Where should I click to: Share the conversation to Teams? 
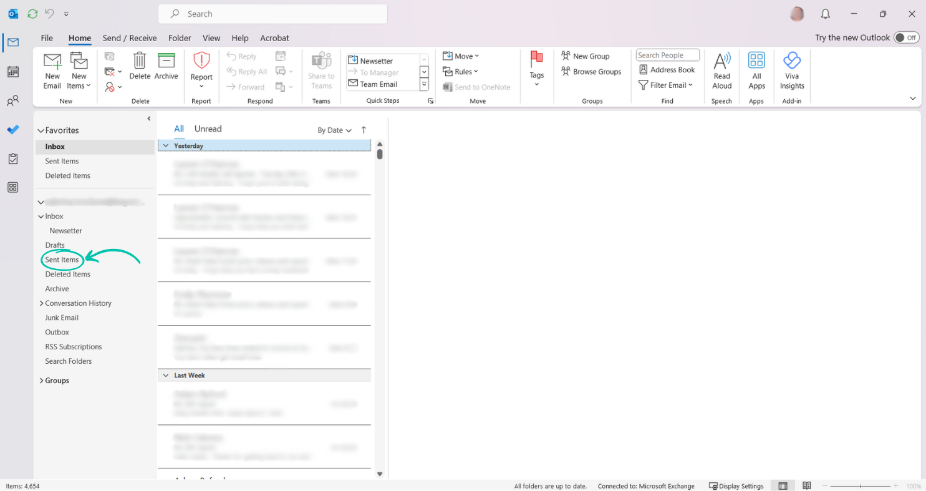[x=321, y=70]
